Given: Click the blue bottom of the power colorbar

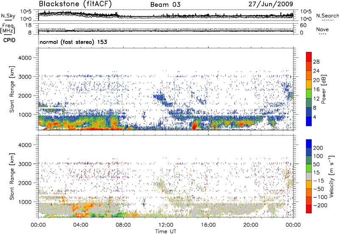Looking at the screenshot, I should (x=309, y=121).
